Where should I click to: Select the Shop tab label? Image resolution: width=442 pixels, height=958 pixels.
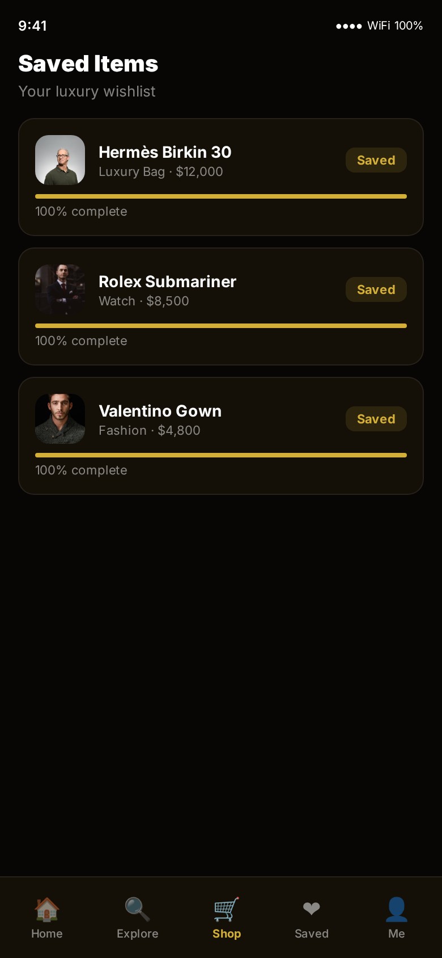(227, 934)
